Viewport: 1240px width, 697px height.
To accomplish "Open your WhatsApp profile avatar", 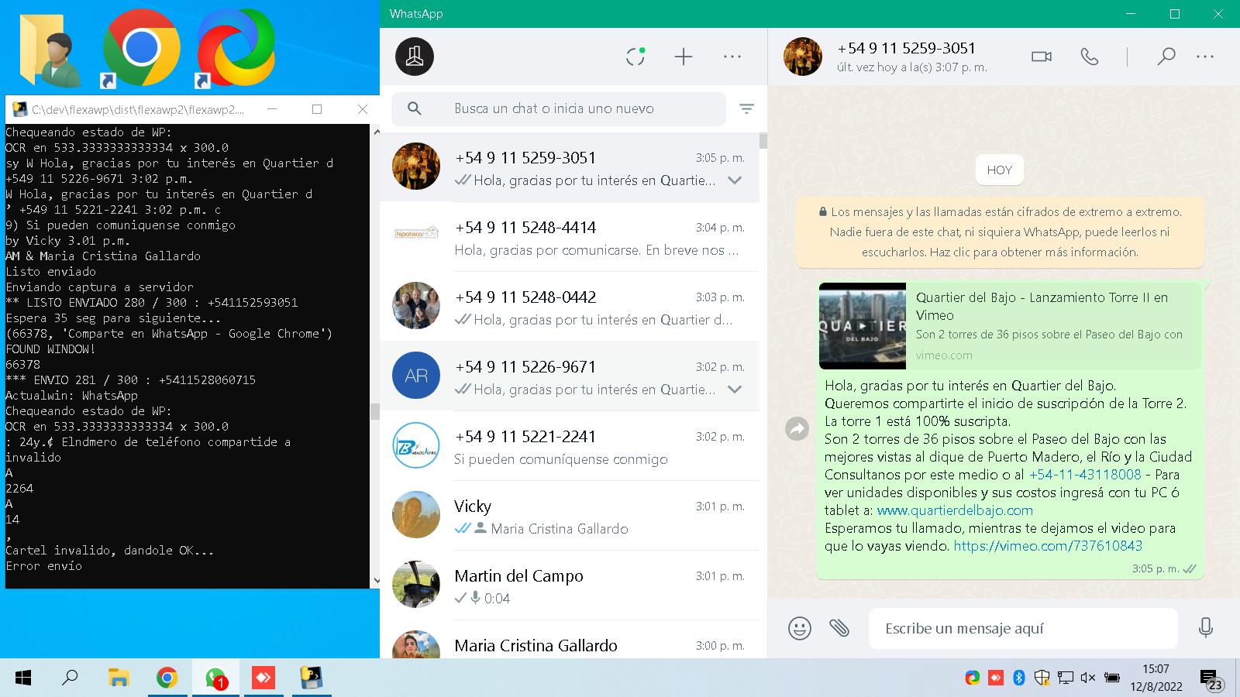I will 415,57.
